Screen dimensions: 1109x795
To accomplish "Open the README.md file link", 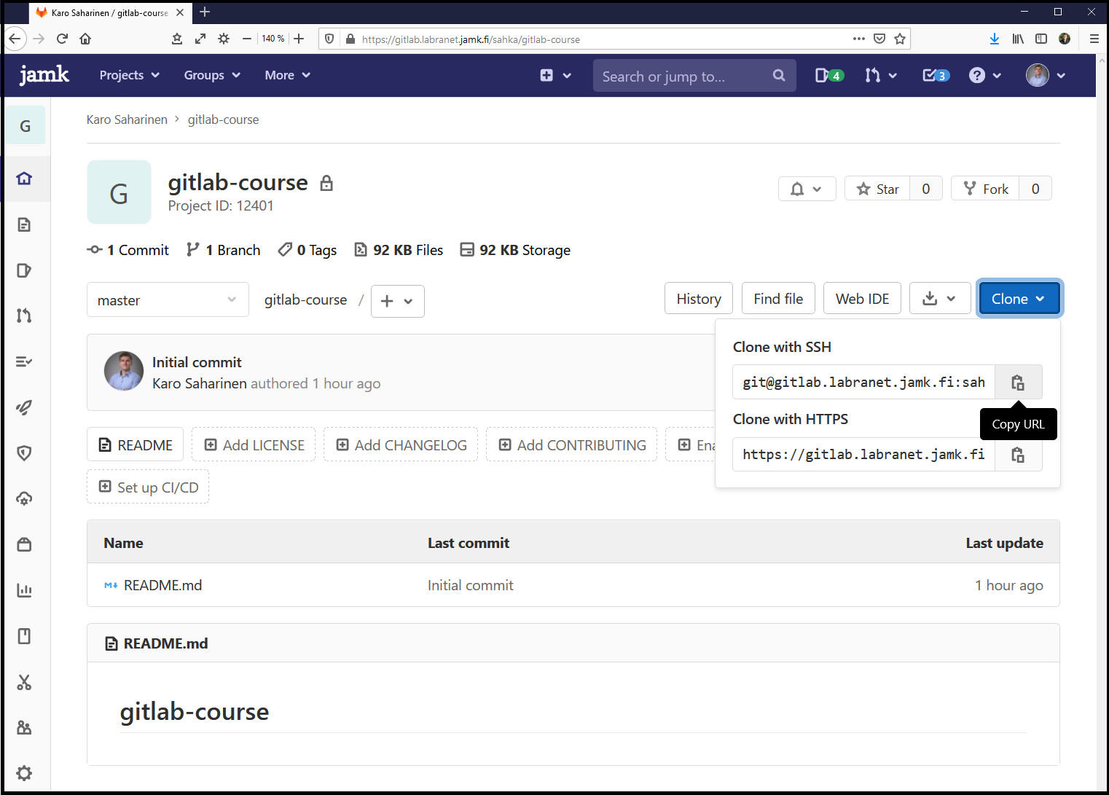I will tap(162, 585).
